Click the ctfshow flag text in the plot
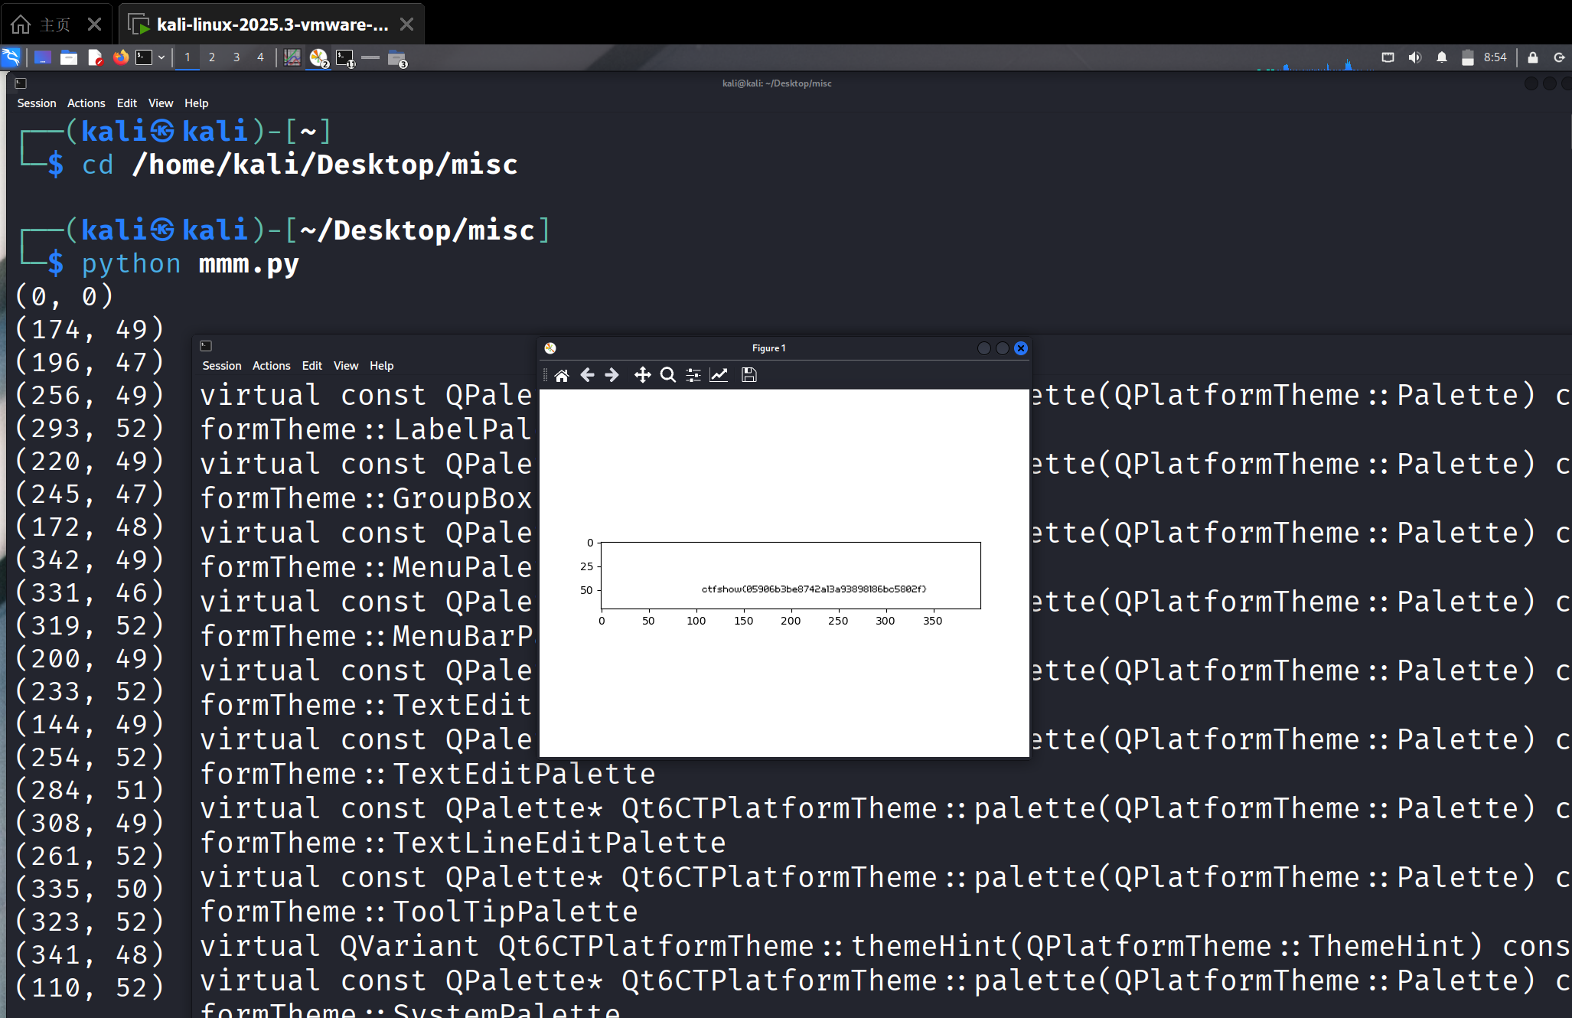 tap(814, 589)
